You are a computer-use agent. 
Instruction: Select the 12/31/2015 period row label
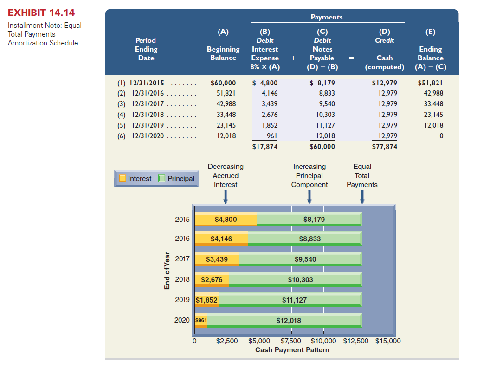(x=139, y=84)
